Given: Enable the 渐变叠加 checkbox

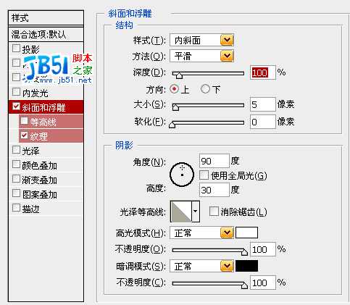Looking at the screenshot, I should pos(16,179).
